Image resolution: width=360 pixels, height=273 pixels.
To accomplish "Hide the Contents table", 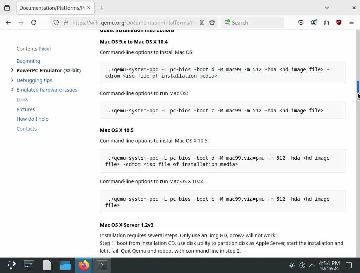I will coord(45,49).
